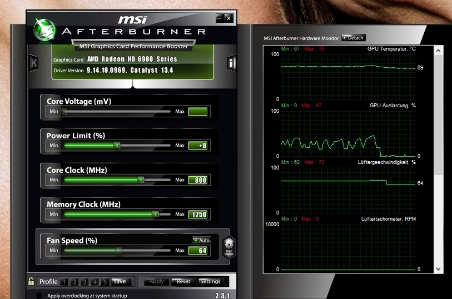Minimize the Afterburner window
Image resolution: width=452 pixels, height=299 pixels.
[x=220, y=18]
